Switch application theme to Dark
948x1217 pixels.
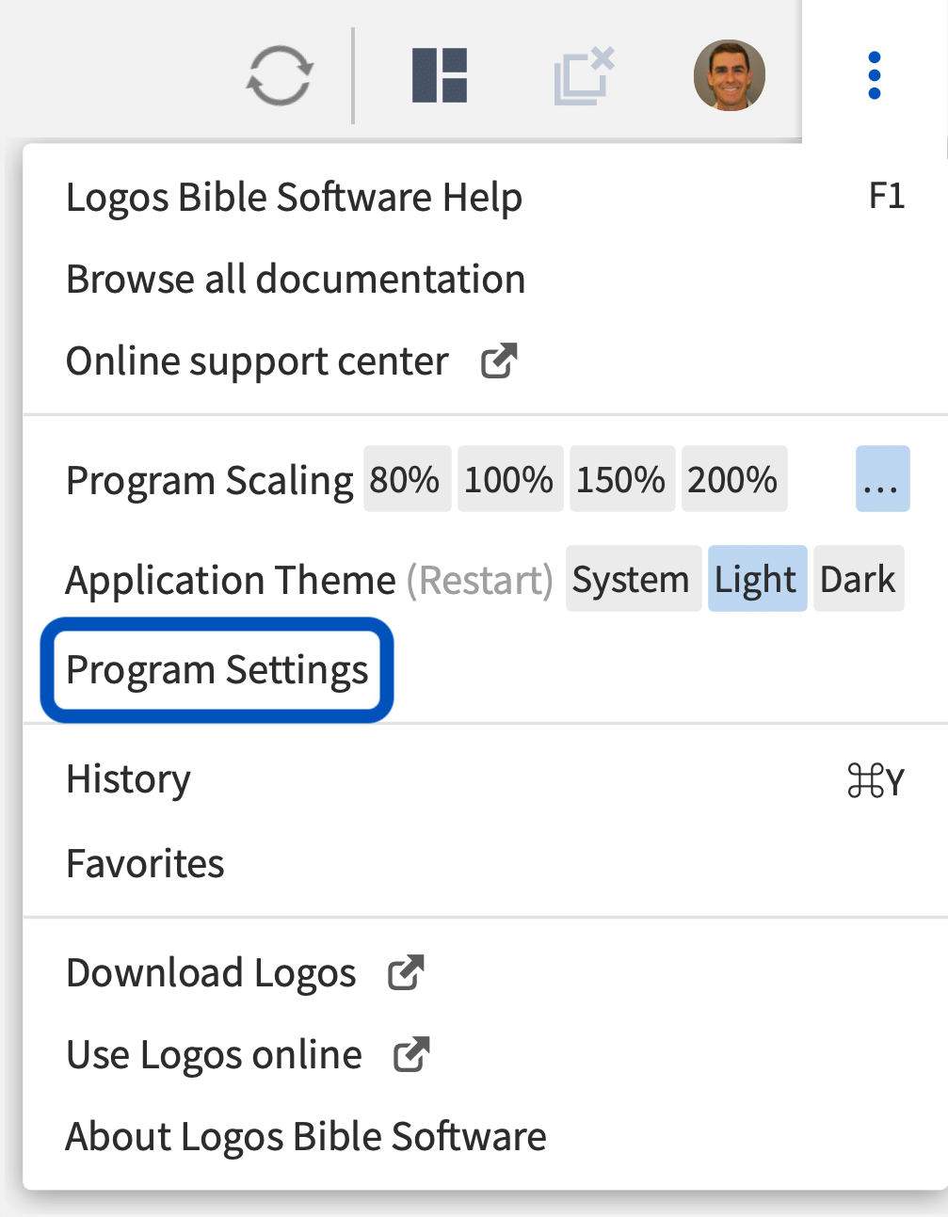[x=858, y=580]
